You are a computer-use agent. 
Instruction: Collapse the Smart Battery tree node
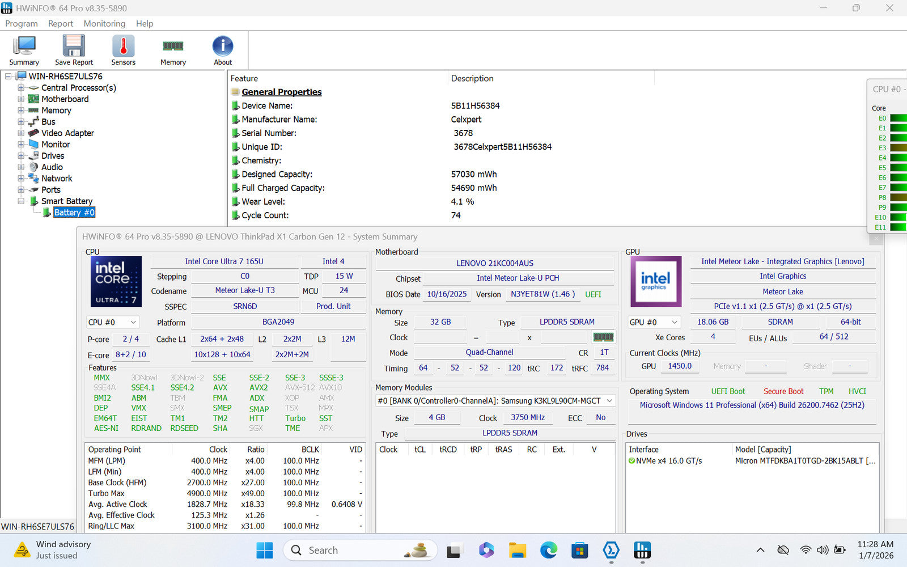pyautogui.click(x=21, y=201)
